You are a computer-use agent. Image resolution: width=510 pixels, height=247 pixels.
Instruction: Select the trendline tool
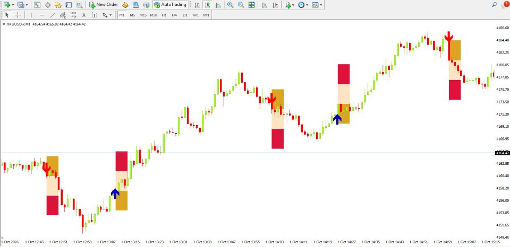[x=53, y=15]
